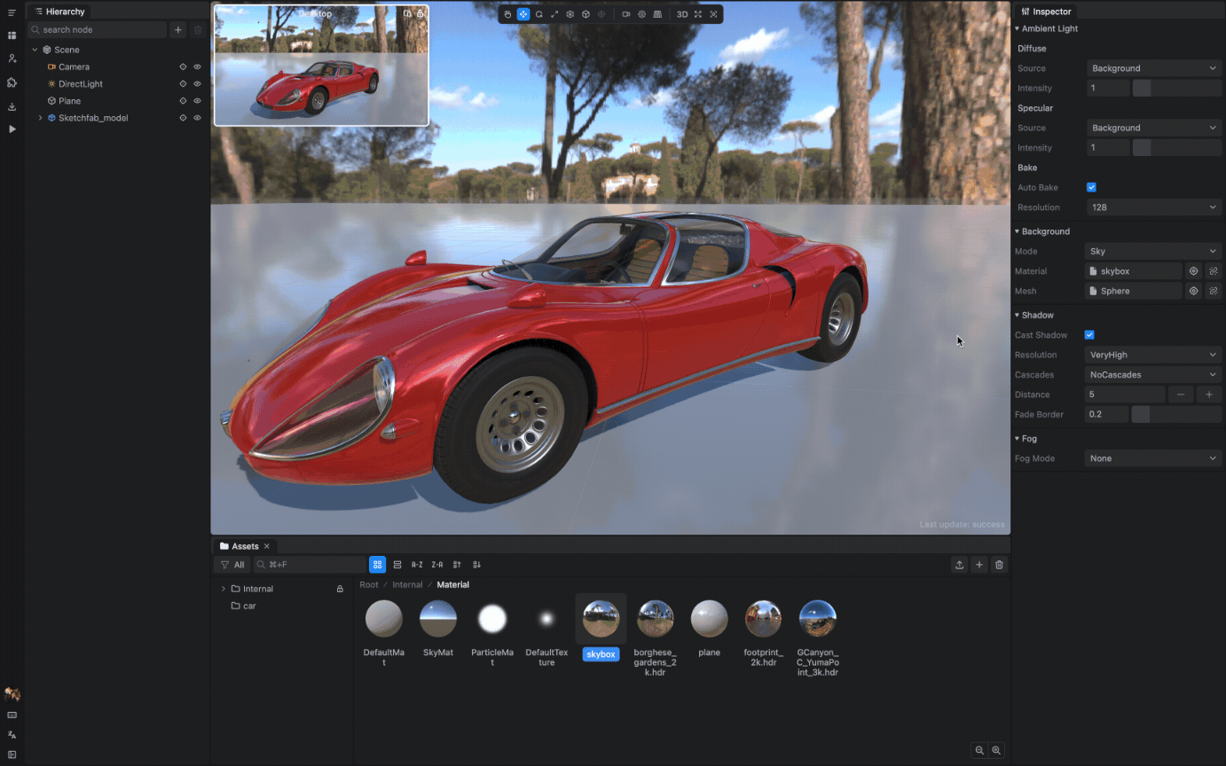Click the focus frame selection icon
The height and width of the screenshot is (766, 1226).
713,14
